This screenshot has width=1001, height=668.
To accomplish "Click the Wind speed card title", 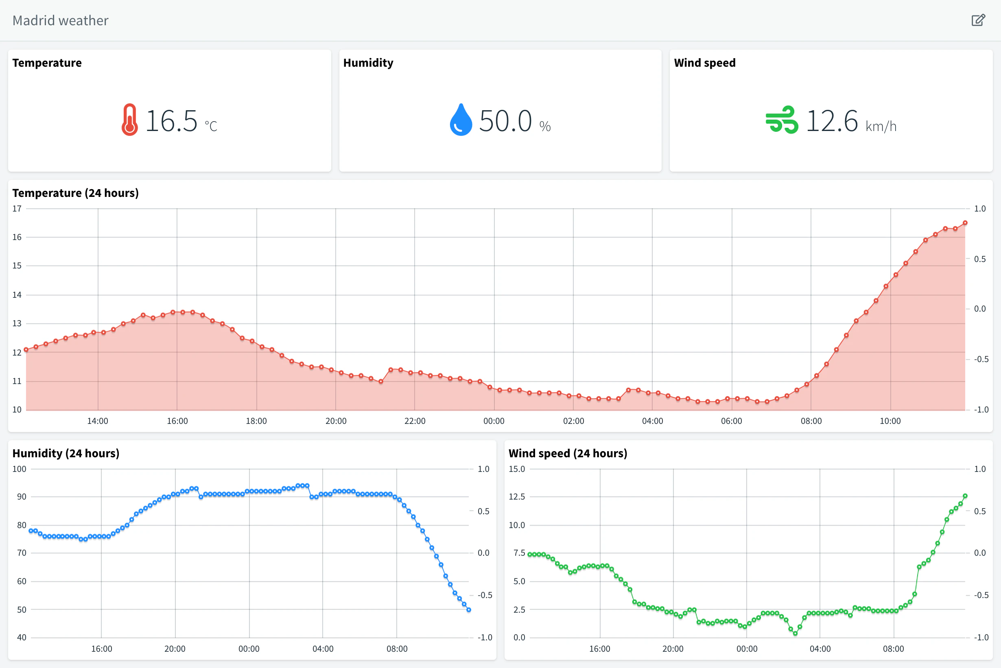I will click(704, 63).
